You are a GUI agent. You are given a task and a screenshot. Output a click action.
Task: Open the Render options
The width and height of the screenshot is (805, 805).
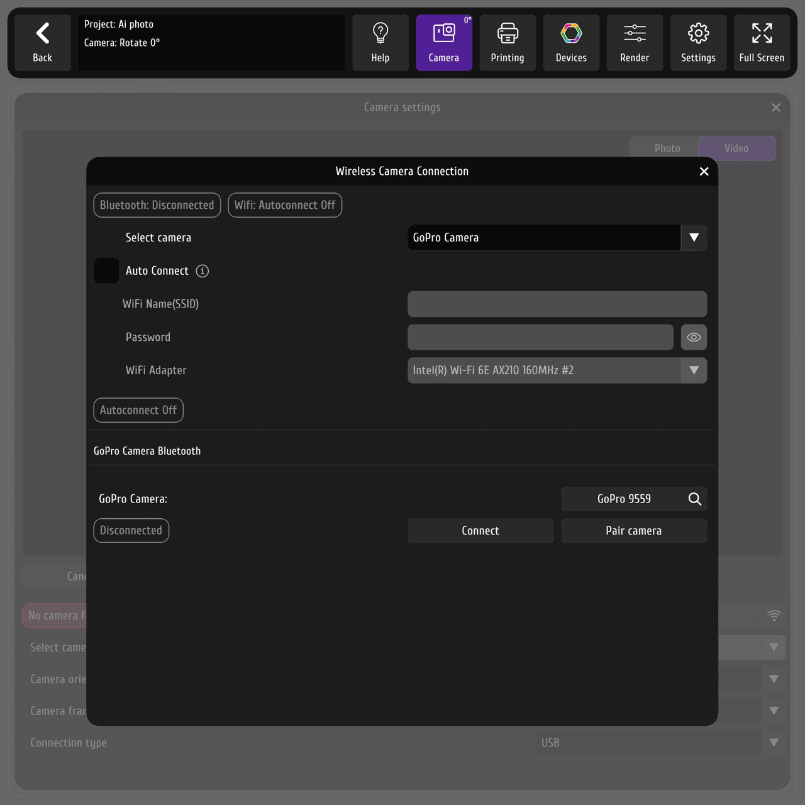[x=635, y=43]
